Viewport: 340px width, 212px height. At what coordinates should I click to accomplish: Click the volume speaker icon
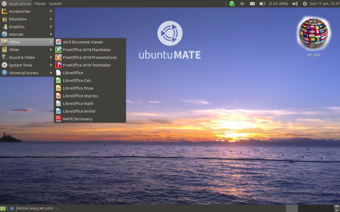click(x=295, y=4)
